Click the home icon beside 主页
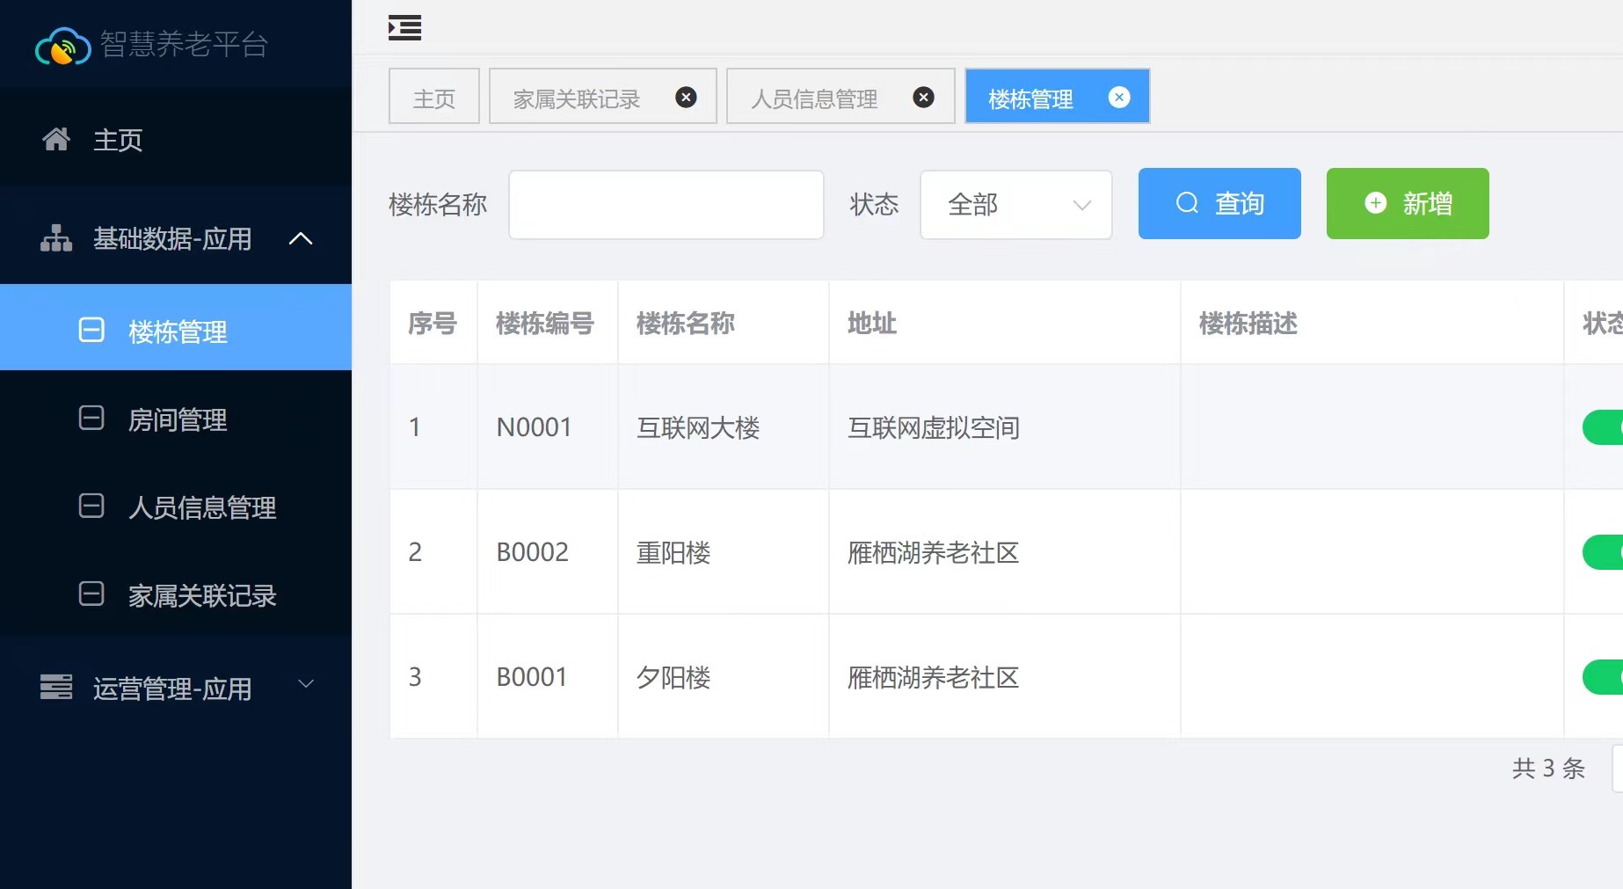 56,139
